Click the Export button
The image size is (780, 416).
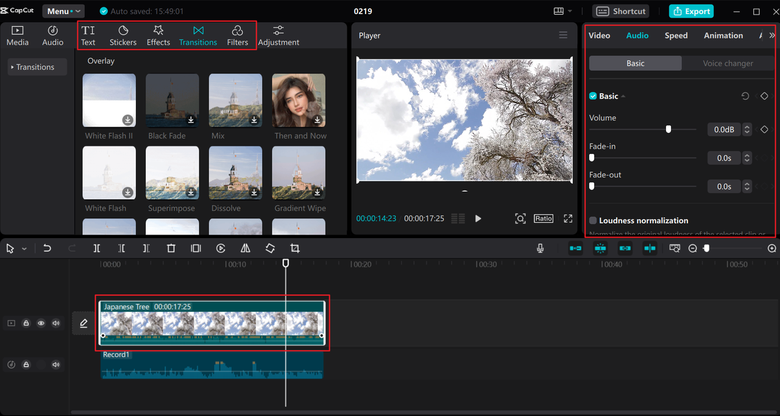[x=691, y=11]
